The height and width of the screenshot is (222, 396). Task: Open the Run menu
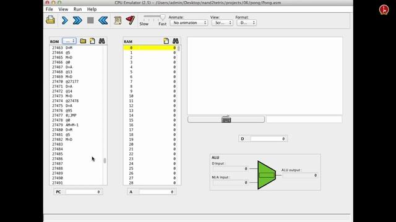pos(77,9)
